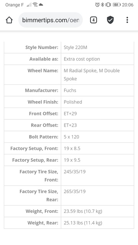This screenshot has width=138, height=245.
Task: Tap the bimmertips.com address bar
Action: coord(51,20)
